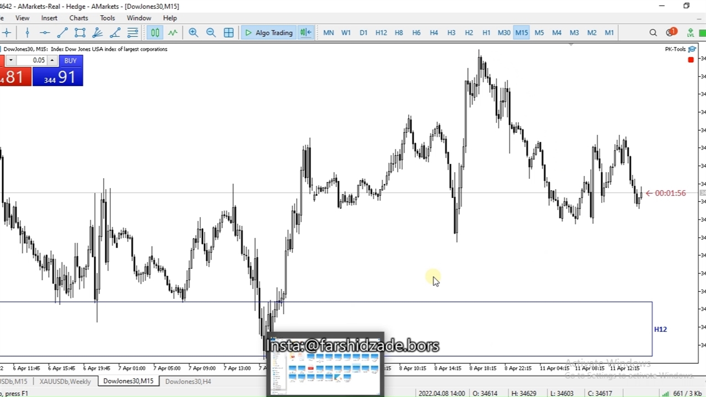Click the Algo Trading button

click(269, 33)
